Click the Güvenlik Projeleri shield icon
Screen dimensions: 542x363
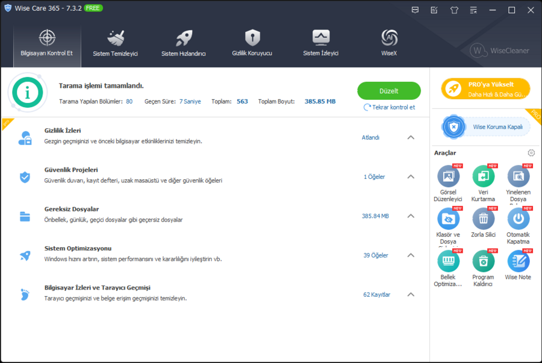[25, 177]
